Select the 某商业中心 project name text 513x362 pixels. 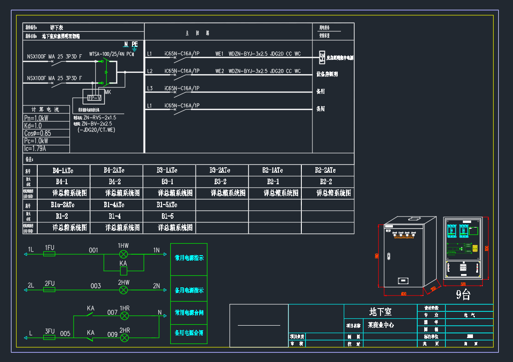(x=380, y=325)
